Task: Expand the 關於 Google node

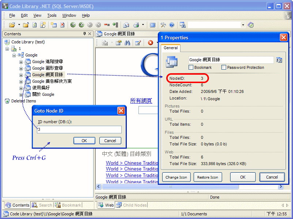Action: 21,95
